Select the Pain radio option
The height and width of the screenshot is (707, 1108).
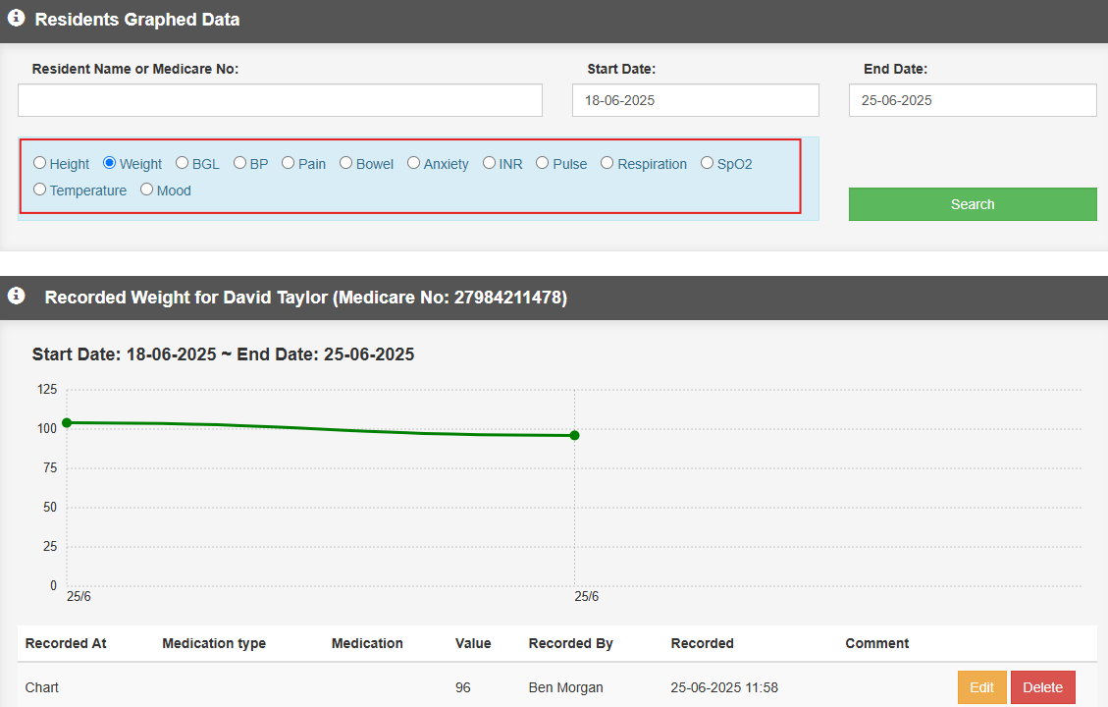288,163
